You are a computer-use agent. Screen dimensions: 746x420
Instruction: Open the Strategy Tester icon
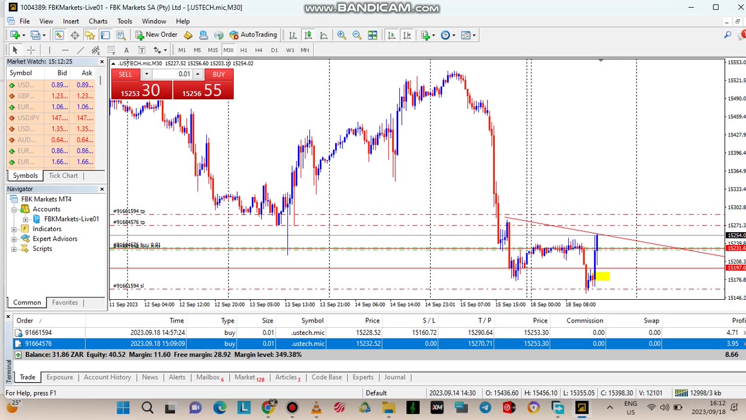[121, 35]
